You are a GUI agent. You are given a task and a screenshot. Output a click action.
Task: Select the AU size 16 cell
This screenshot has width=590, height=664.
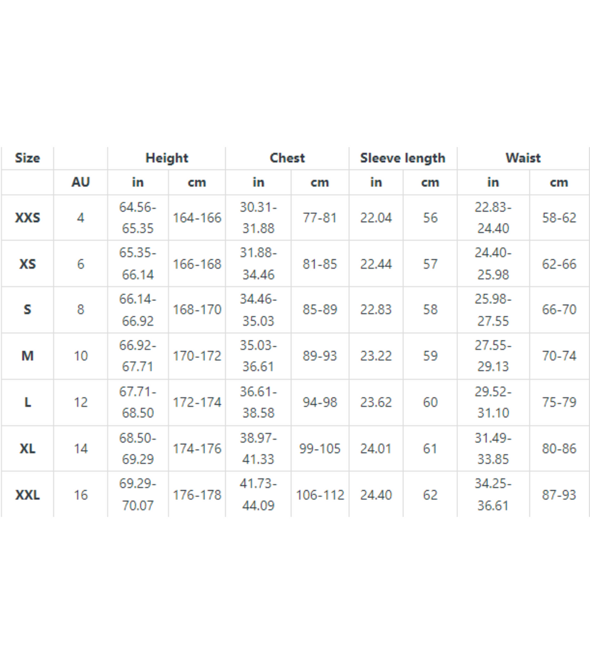(x=81, y=495)
